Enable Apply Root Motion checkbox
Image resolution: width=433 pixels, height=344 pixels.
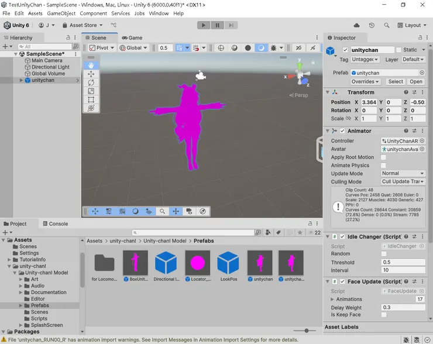[383, 157]
